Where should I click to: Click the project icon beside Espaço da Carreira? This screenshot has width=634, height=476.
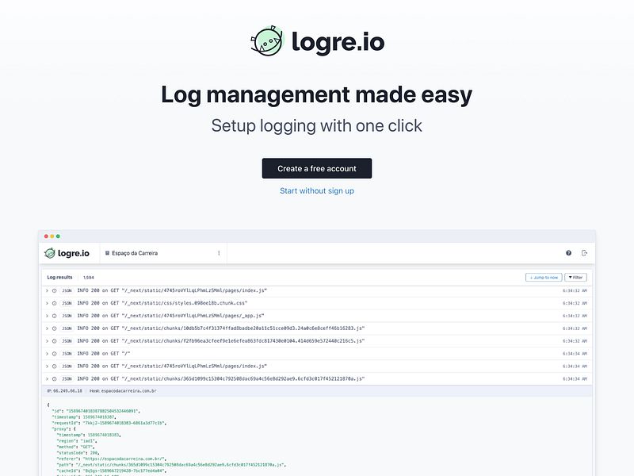[107, 253]
